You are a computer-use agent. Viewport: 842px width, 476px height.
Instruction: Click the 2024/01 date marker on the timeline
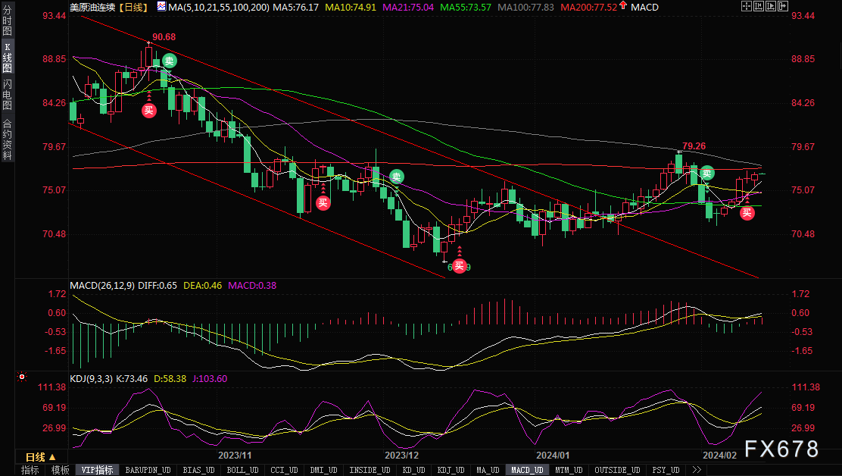point(553,455)
